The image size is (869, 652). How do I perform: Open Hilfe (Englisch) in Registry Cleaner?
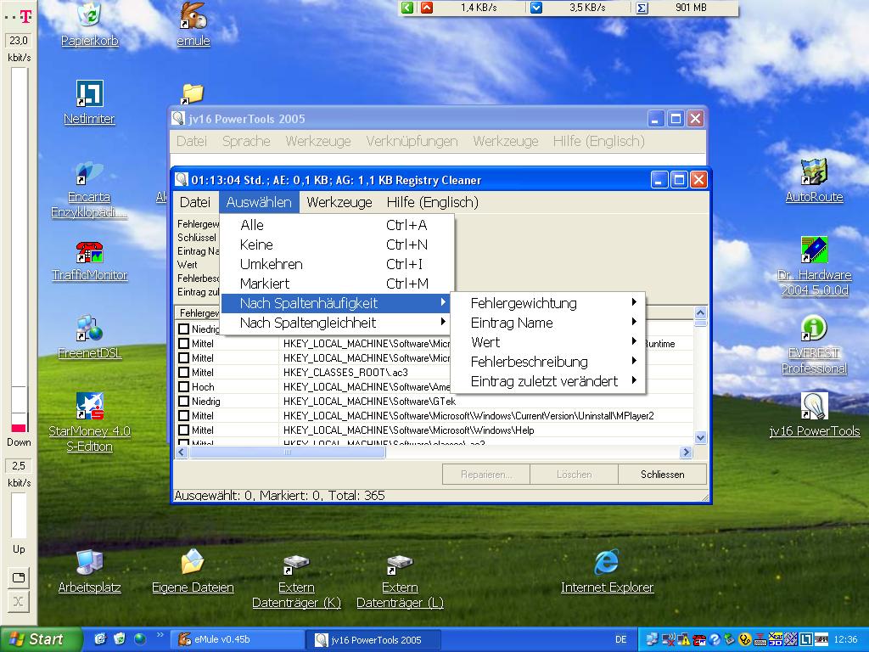click(432, 202)
